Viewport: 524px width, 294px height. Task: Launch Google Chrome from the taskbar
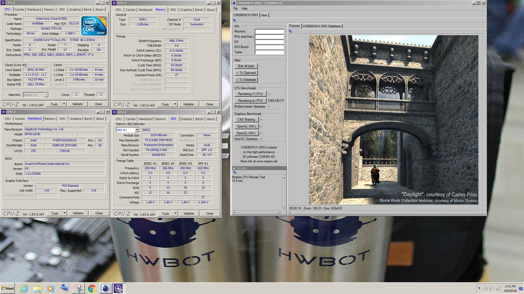[x=92, y=288]
